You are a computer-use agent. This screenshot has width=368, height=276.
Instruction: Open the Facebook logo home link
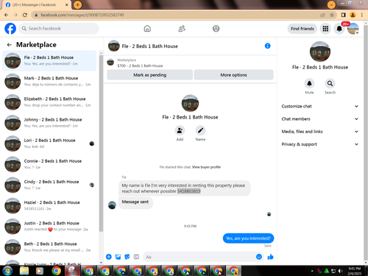click(10, 29)
